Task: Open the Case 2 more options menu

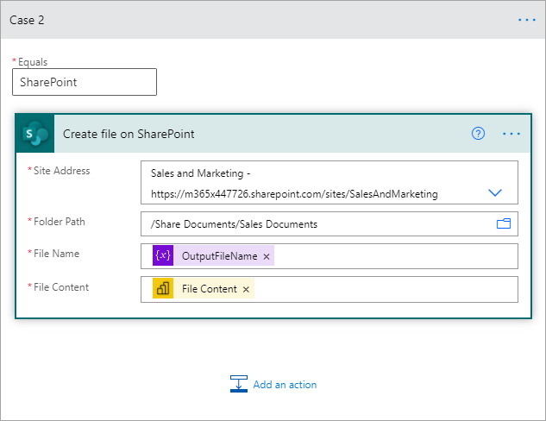Action: click(x=527, y=19)
